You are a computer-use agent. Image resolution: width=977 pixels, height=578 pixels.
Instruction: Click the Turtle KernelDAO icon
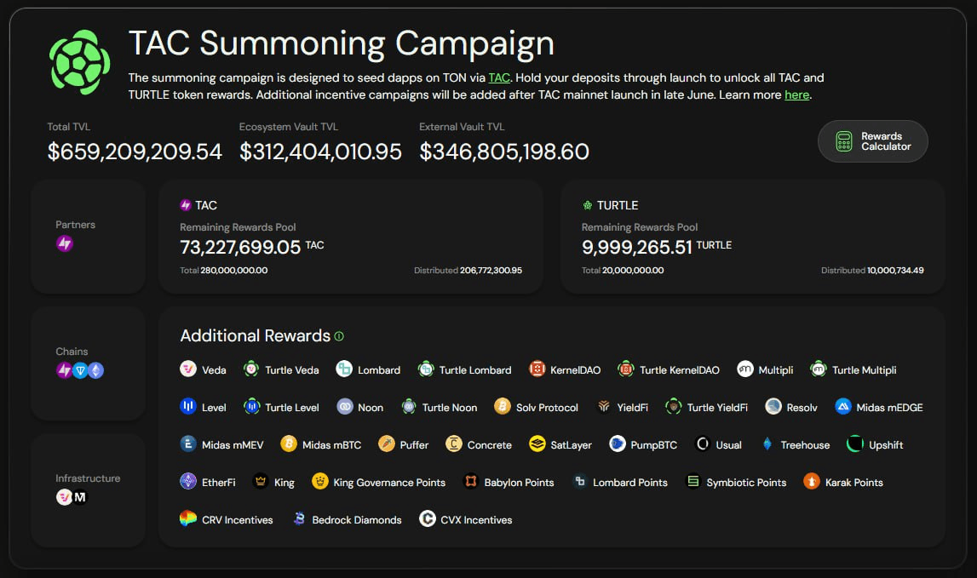[625, 369]
